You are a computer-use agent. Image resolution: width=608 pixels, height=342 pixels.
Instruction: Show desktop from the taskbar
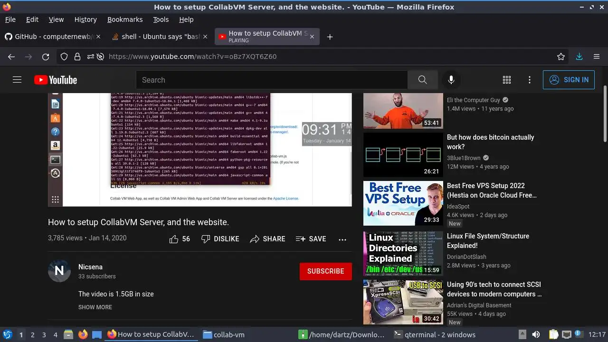pos(97,334)
